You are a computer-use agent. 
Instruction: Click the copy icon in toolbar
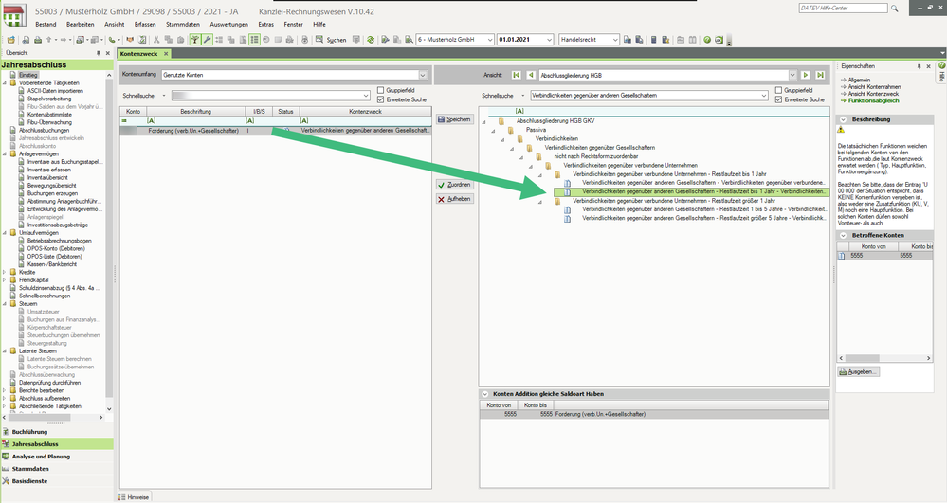point(169,40)
